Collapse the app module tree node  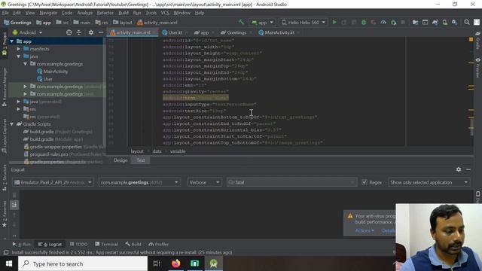(x=12, y=41)
